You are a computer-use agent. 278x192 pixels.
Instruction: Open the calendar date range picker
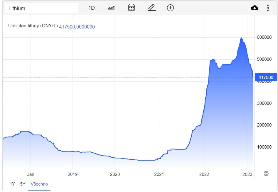click(x=132, y=8)
